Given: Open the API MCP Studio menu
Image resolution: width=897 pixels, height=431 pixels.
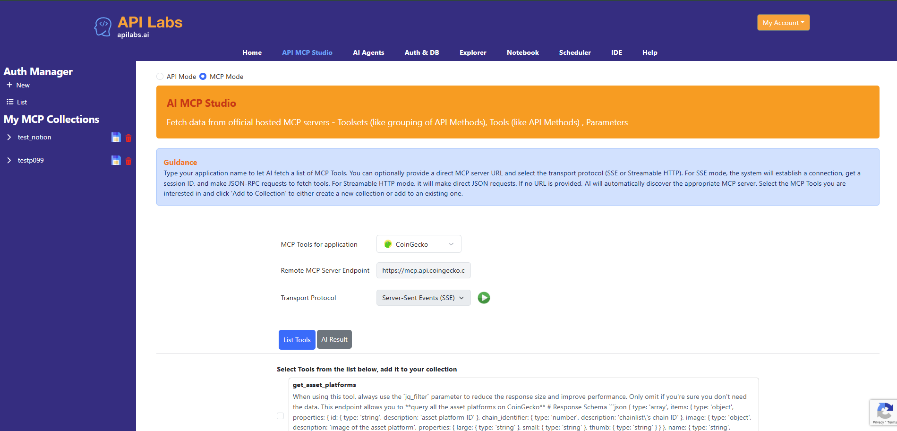Looking at the screenshot, I should coord(308,52).
